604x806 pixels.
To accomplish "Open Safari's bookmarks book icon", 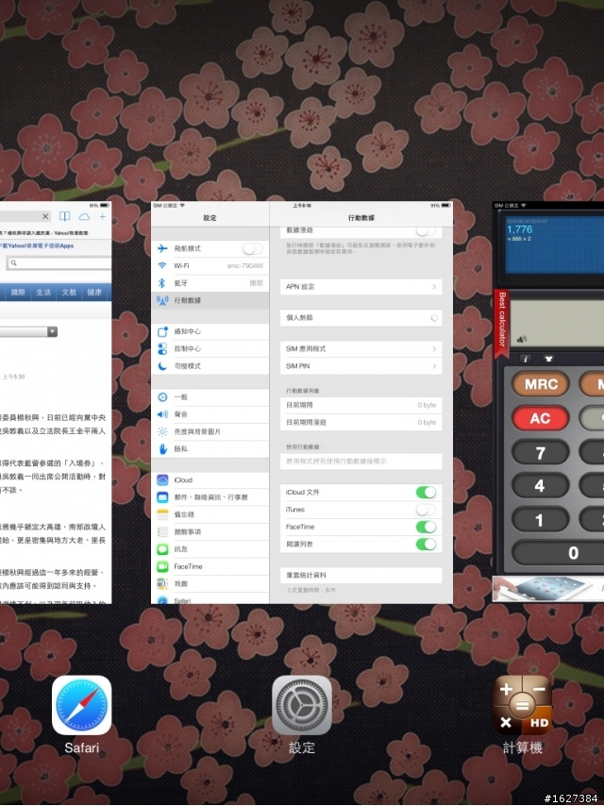I will point(65,216).
